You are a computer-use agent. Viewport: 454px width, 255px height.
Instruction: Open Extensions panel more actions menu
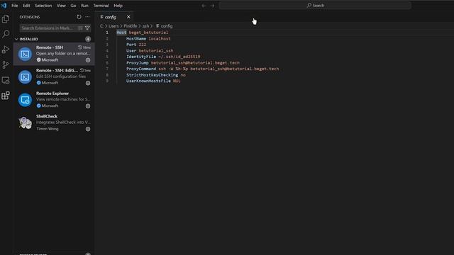pyautogui.click(x=87, y=17)
